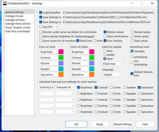Check Comb. for monitor N161HCA-E
Image resolution: width=159 pixels, height=132 pixels.
(111, 87)
